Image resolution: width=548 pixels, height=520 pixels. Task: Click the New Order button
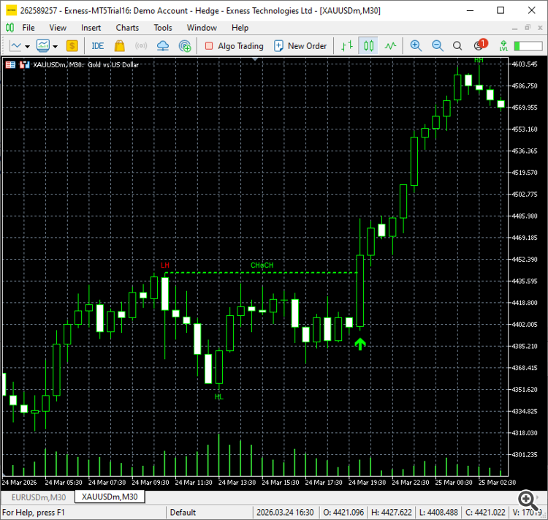(300, 46)
